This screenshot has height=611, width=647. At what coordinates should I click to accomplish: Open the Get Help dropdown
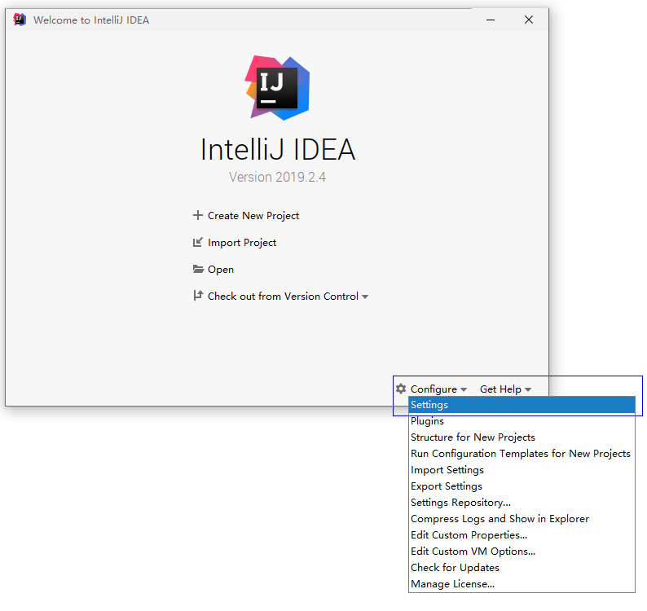[505, 389]
